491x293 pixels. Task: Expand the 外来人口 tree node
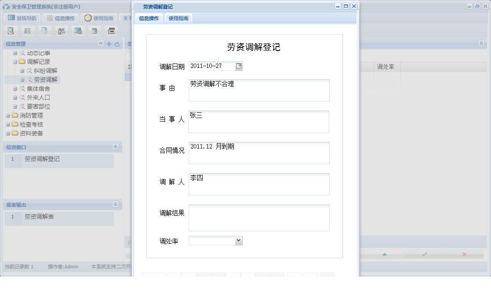(14, 98)
